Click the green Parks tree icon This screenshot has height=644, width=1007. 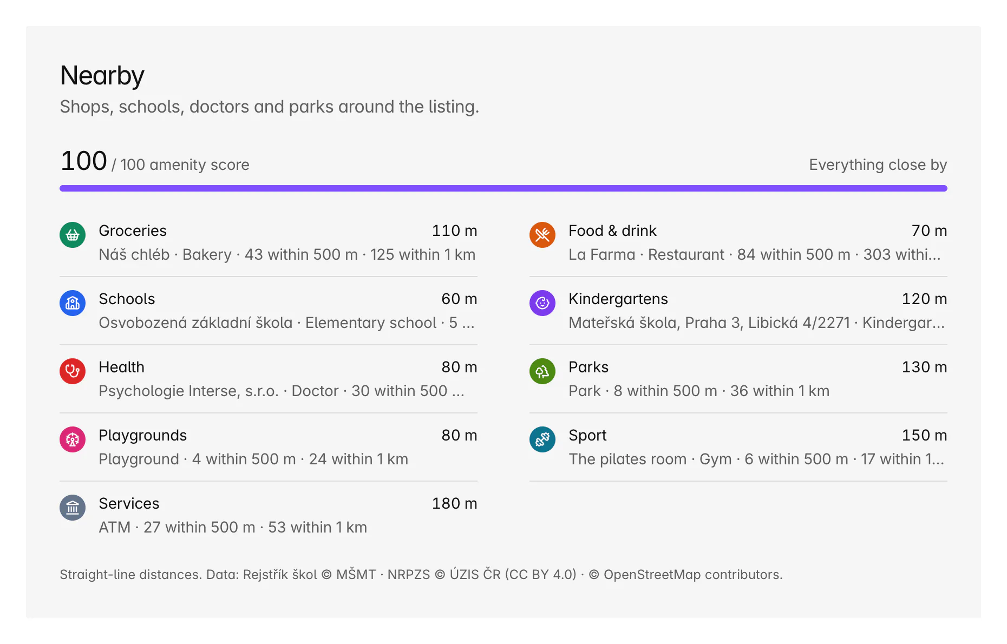(542, 371)
